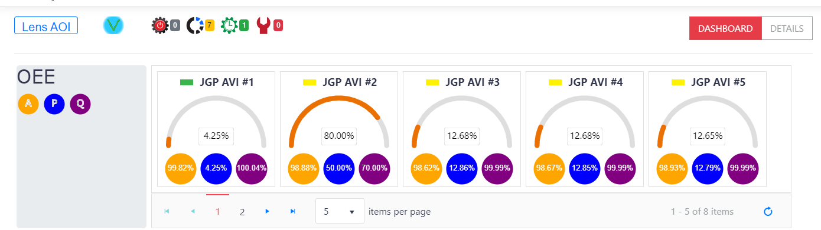Switch to the DETAILS tab
This screenshot has width=821, height=230.
[x=787, y=28]
